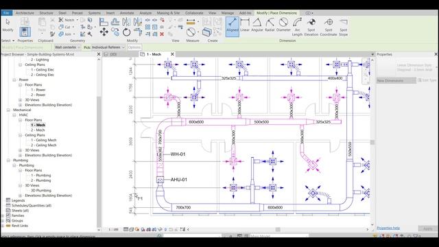Click the drawing area vertical scrollbar thumb
Screen dimensions: 439x247
click(372, 142)
